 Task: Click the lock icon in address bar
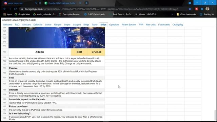click(x=22, y=9)
